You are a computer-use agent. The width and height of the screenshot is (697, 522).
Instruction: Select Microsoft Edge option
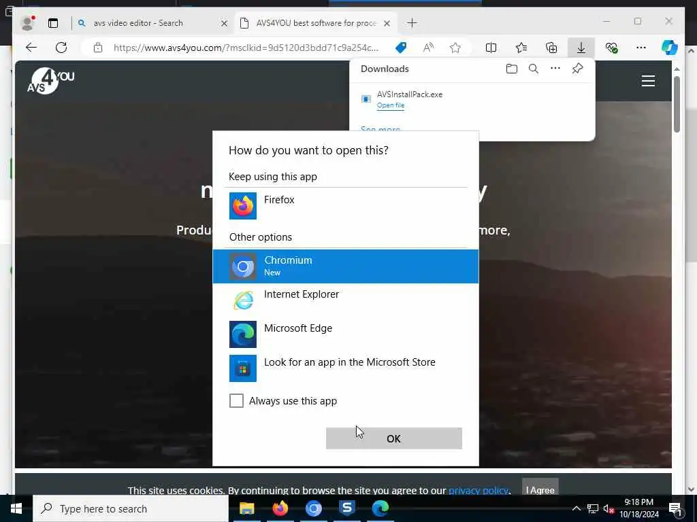coord(346,334)
